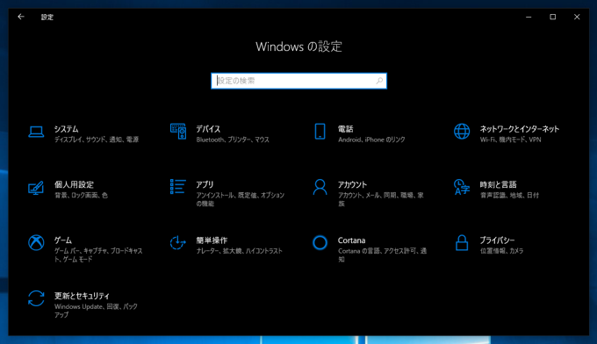
Task: Select the ゲーム heading
Action: pos(63,240)
